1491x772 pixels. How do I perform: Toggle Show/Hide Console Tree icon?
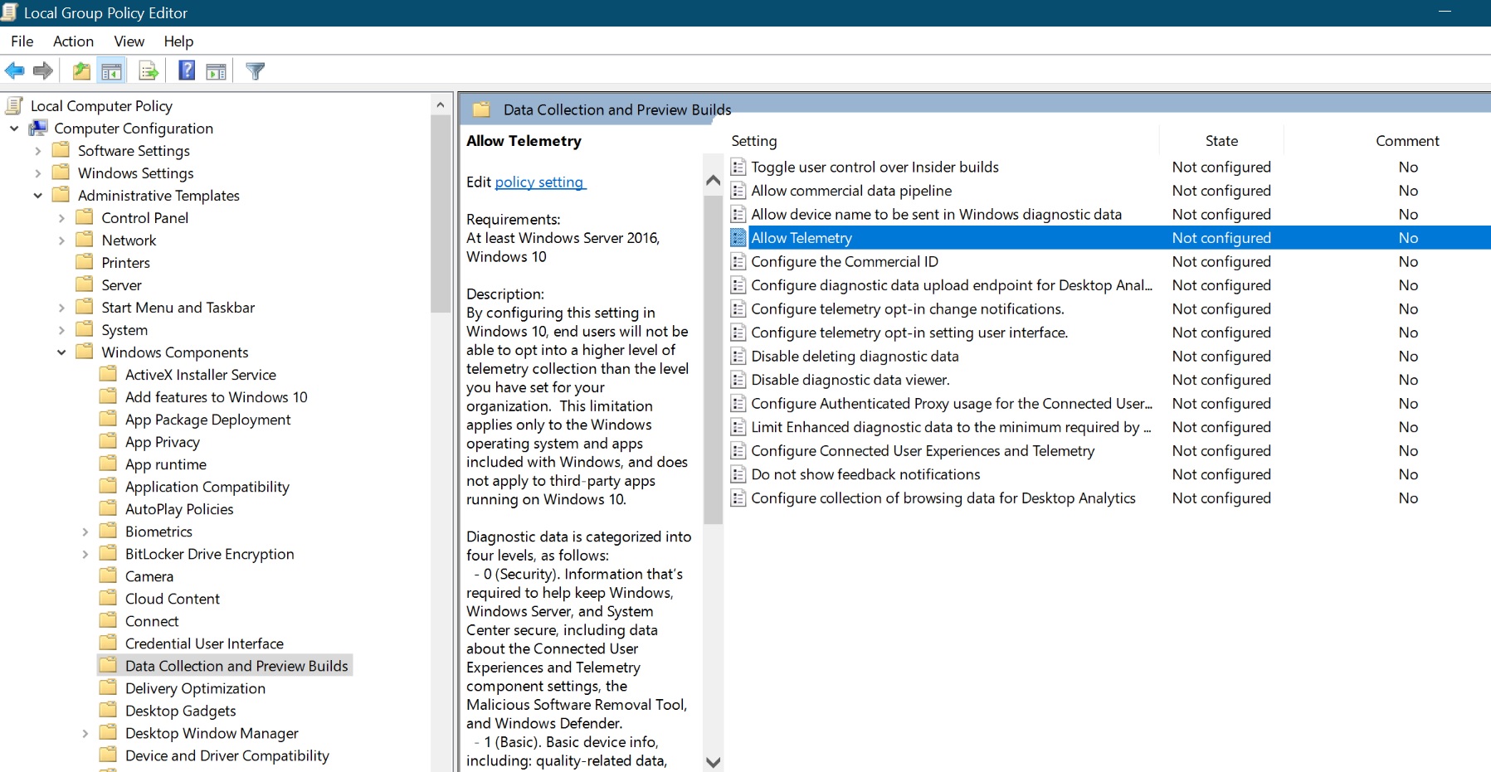click(111, 71)
